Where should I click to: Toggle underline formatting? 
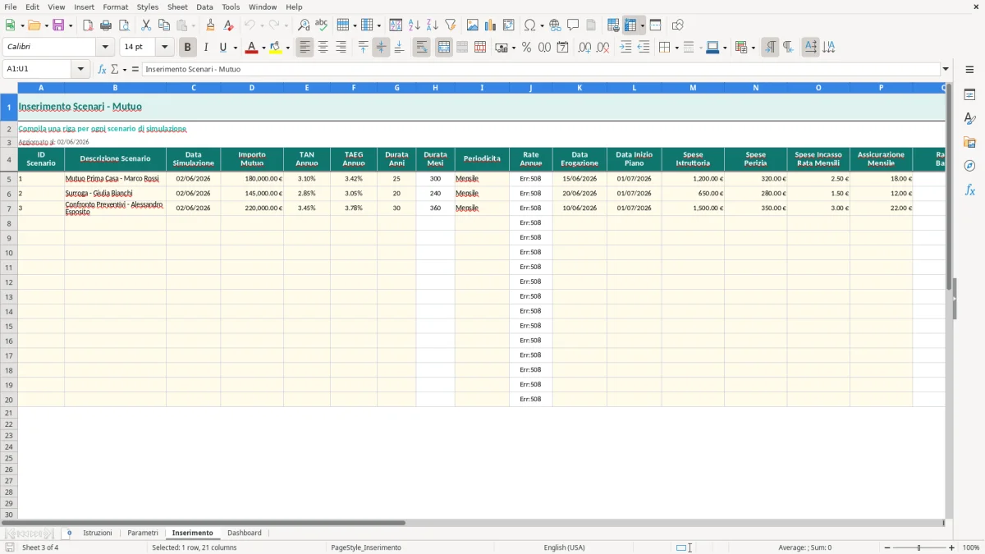point(223,48)
